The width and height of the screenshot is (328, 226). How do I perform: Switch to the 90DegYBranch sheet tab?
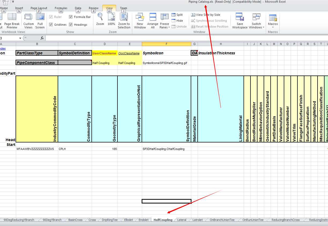(52, 220)
